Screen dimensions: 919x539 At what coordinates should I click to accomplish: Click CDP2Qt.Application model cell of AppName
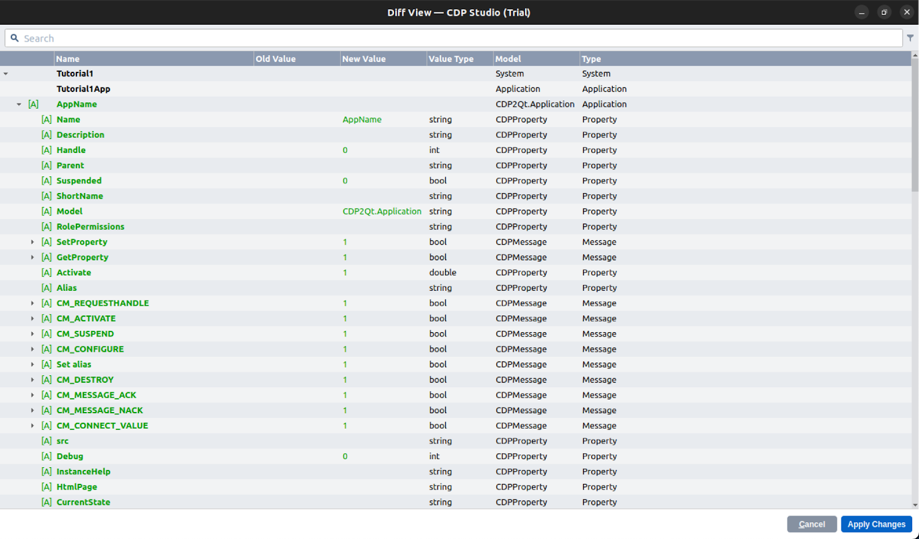(x=535, y=105)
